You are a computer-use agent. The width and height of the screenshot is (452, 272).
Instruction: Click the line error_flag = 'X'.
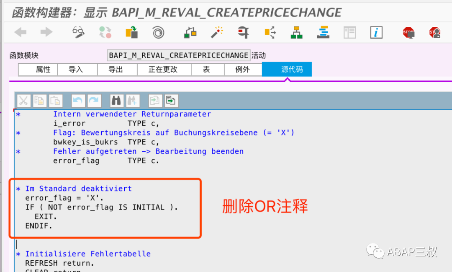(x=64, y=198)
